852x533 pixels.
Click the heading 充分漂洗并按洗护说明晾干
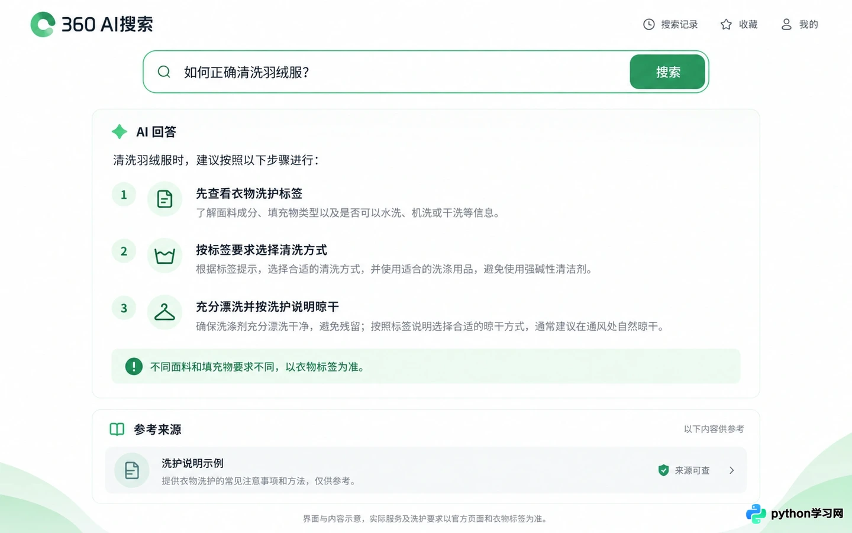tap(267, 307)
